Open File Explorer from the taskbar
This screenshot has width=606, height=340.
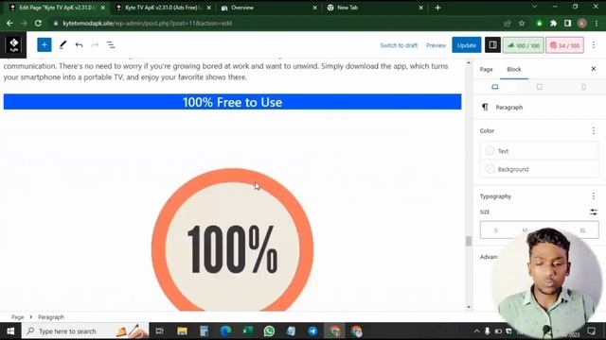[x=182, y=331]
